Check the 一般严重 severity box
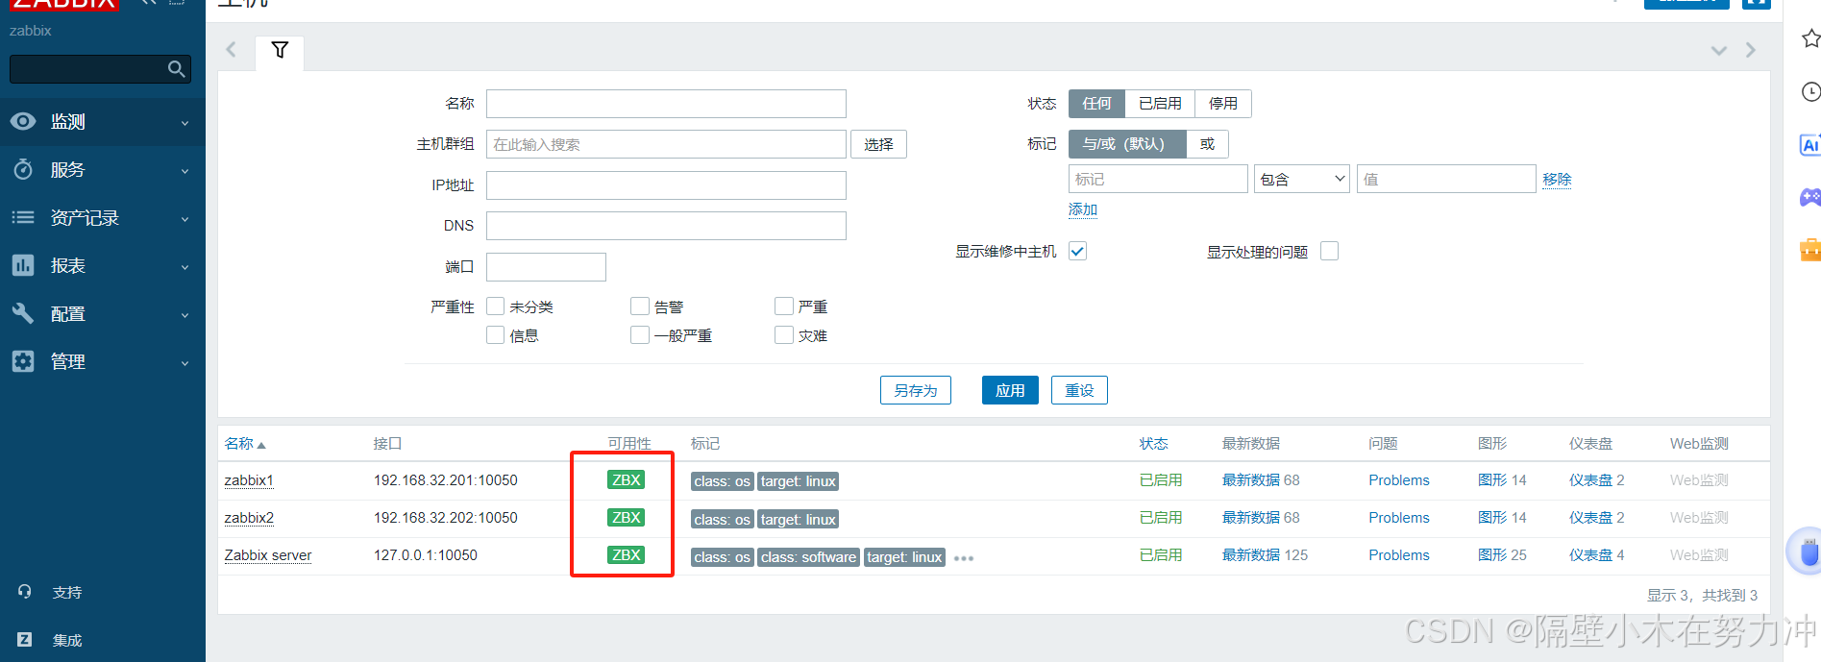 [x=640, y=335]
